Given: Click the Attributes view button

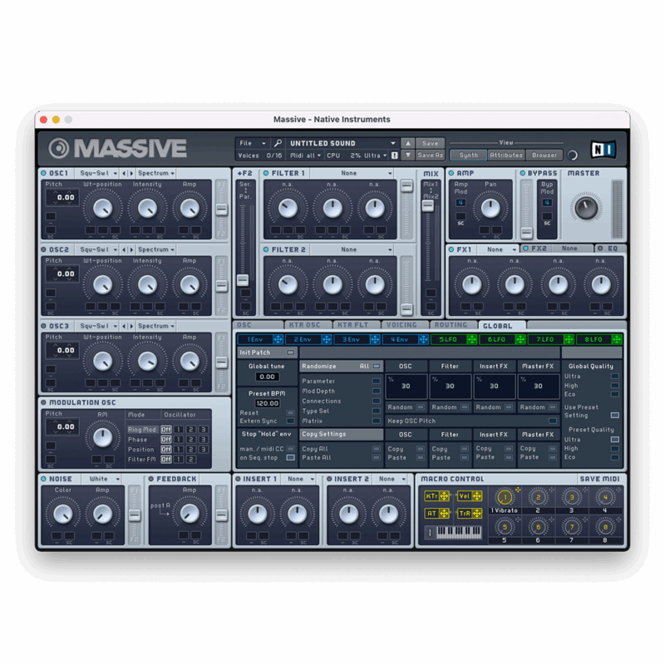Looking at the screenshot, I should (506, 155).
